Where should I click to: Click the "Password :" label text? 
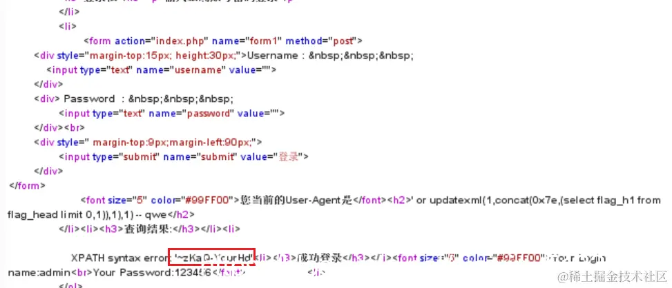93,99
